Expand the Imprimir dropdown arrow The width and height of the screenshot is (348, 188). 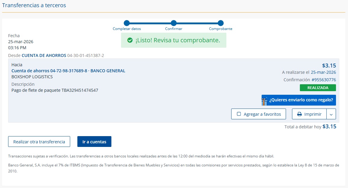331,114
